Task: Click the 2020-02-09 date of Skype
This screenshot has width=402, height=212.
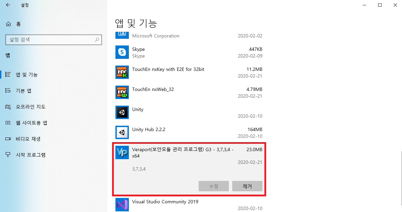Action: [x=250, y=56]
